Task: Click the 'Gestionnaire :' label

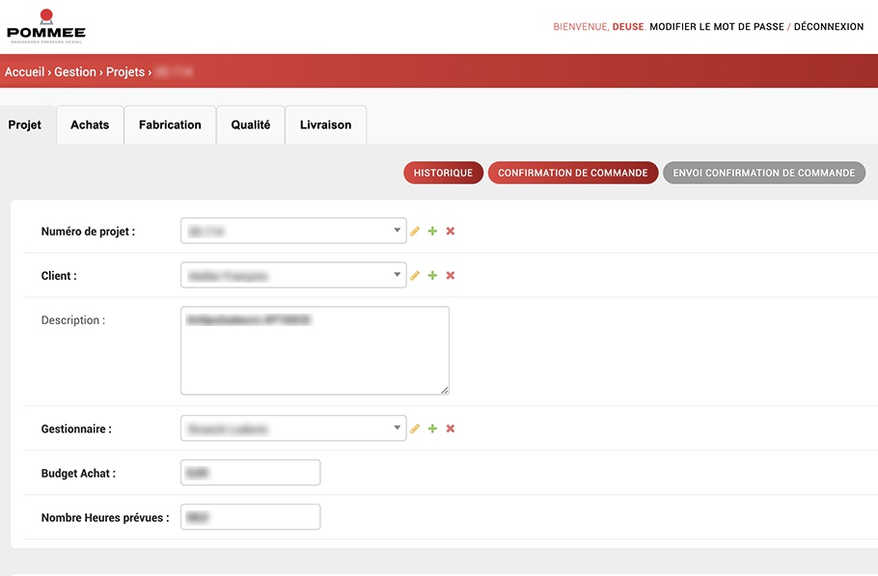Action: [x=76, y=428]
